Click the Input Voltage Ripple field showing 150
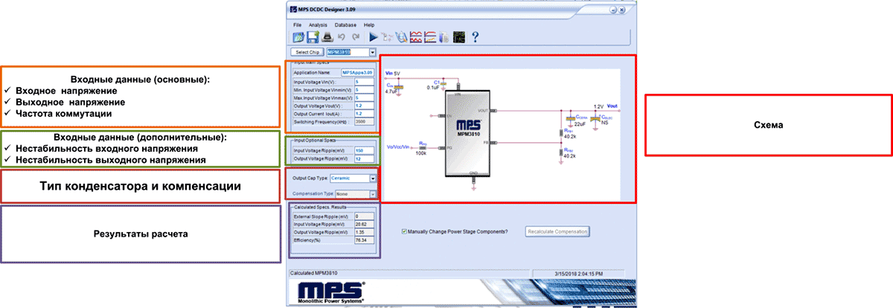The image size is (893, 308). pyautogui.click(x=364, y=150)
